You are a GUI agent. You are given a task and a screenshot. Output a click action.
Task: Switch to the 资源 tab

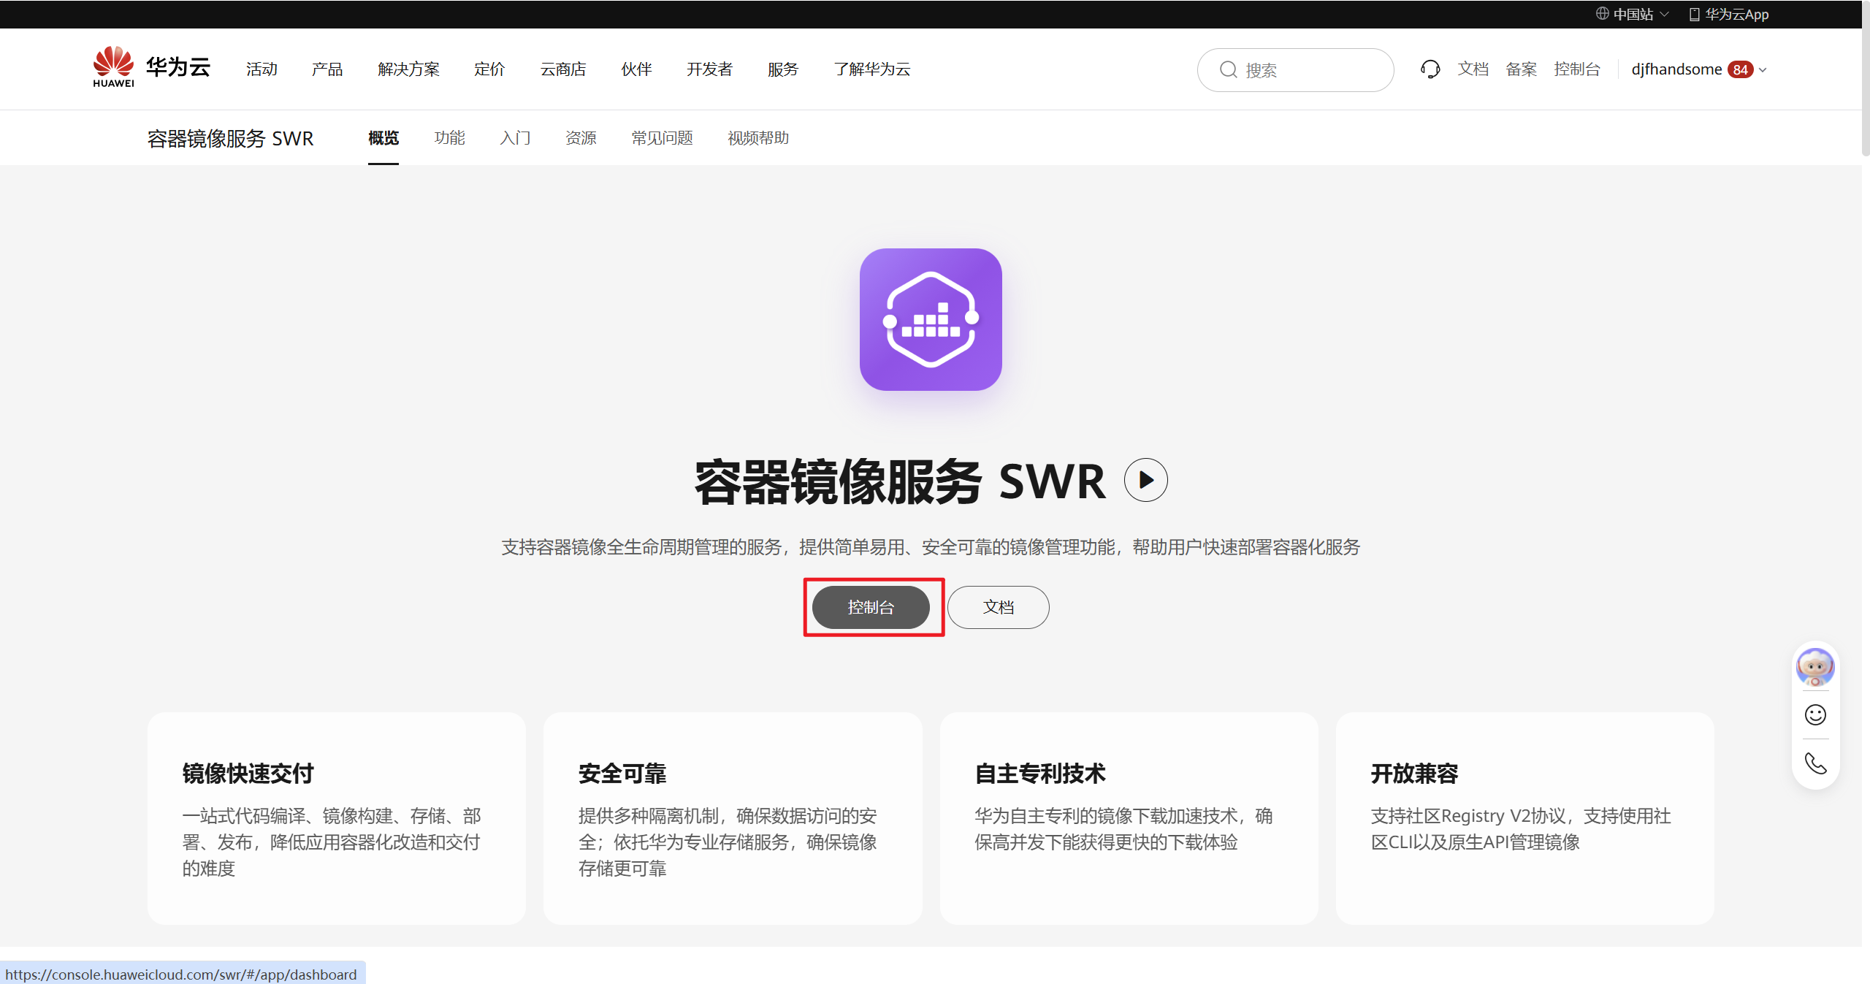pos(581,138)
